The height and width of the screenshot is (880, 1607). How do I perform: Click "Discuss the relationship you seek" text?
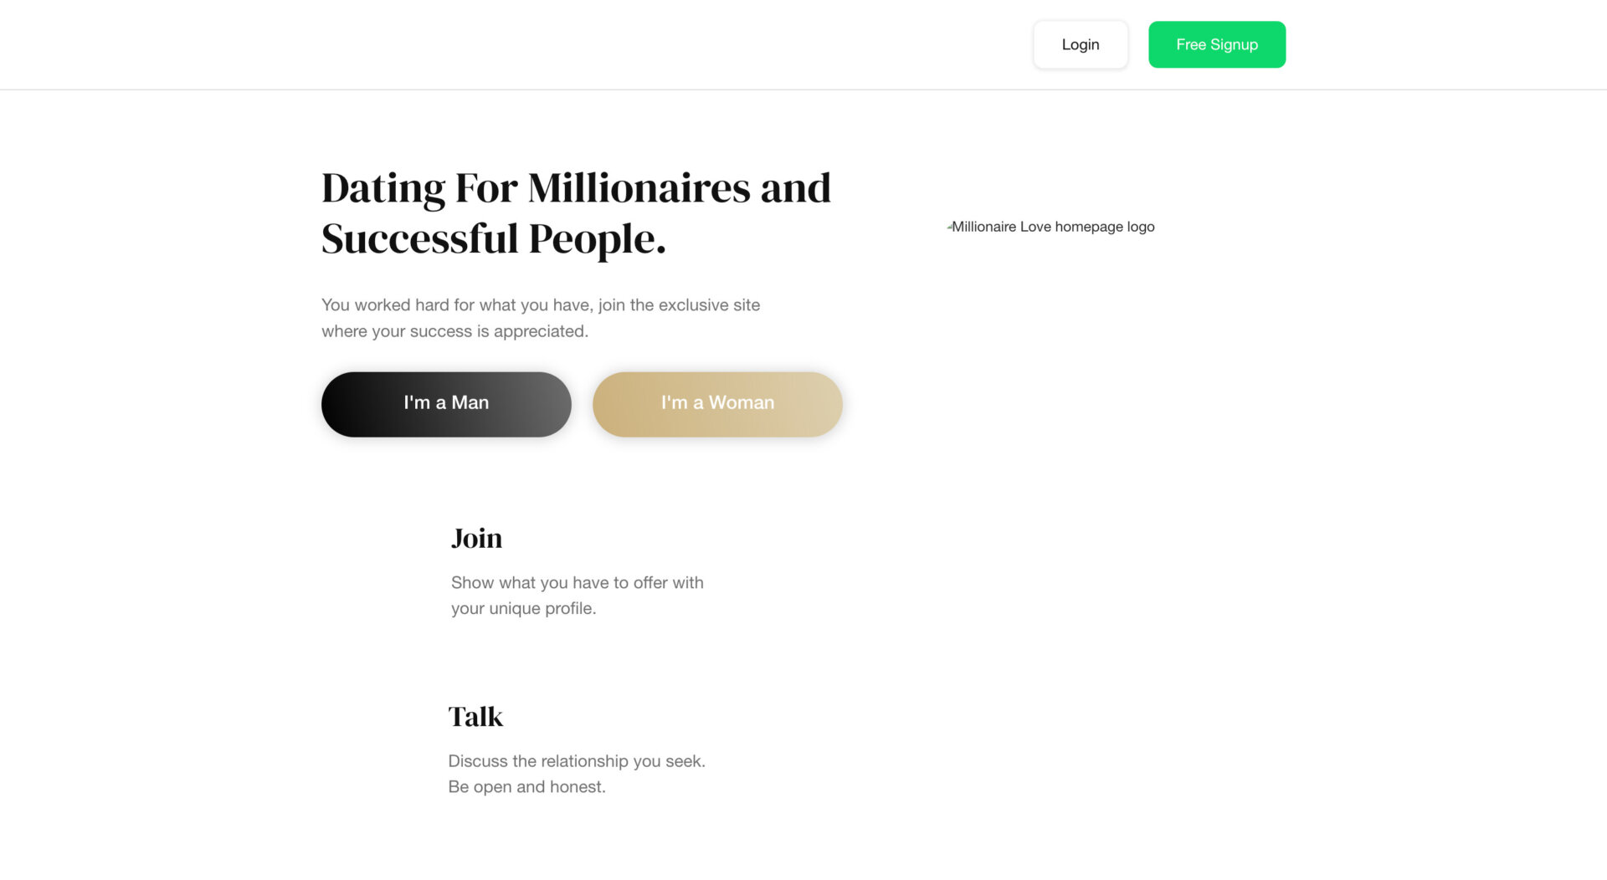tap(577, 761)
